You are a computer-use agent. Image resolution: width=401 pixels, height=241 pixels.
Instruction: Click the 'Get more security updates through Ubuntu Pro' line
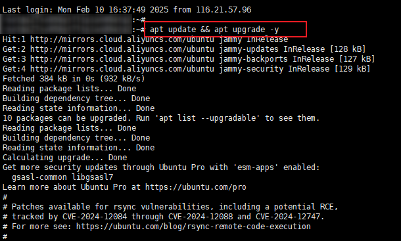tap(161, 167)
